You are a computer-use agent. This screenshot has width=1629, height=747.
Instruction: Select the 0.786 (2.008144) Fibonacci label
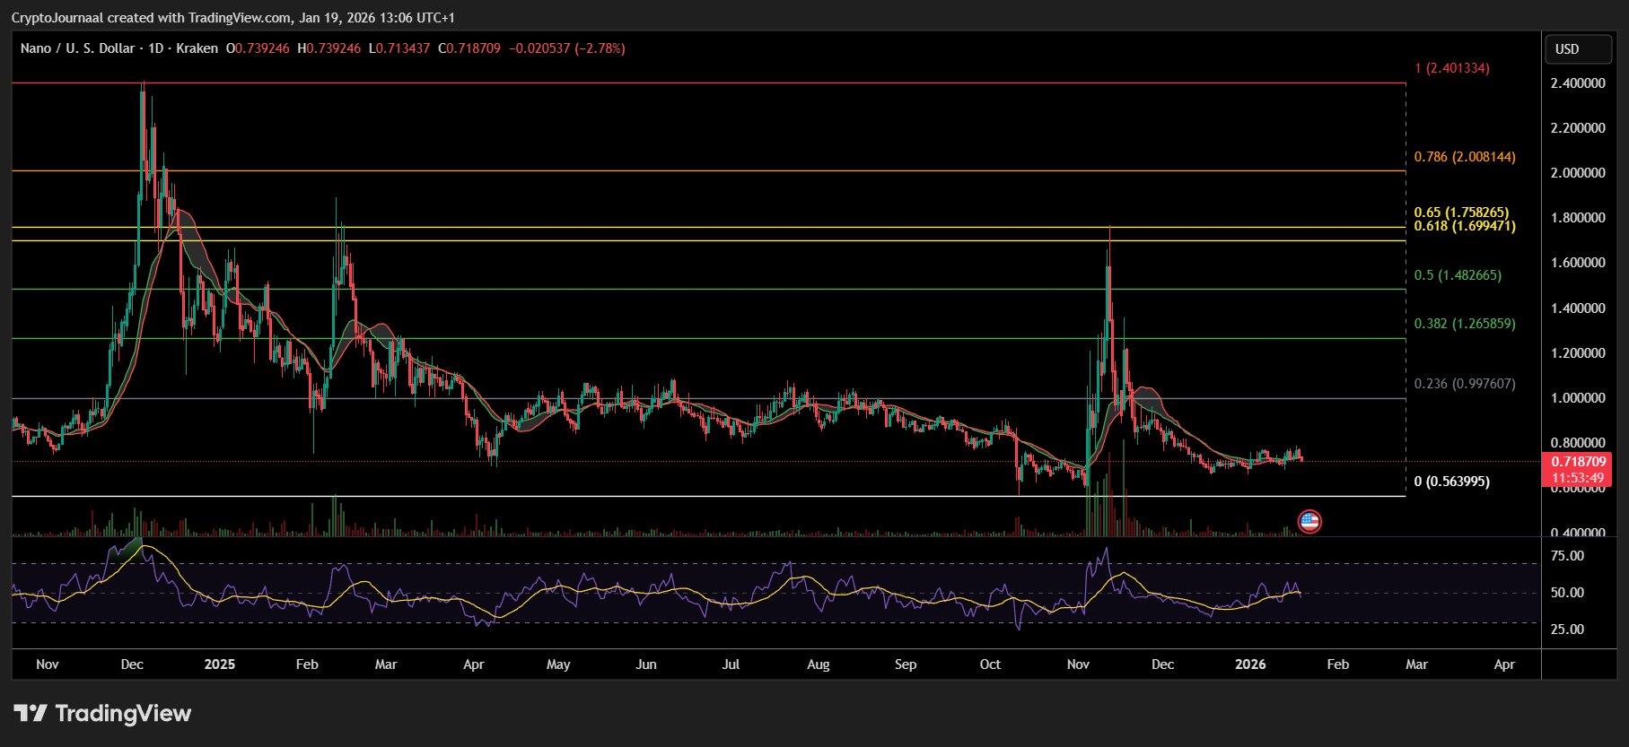[x=1464, y=157]
